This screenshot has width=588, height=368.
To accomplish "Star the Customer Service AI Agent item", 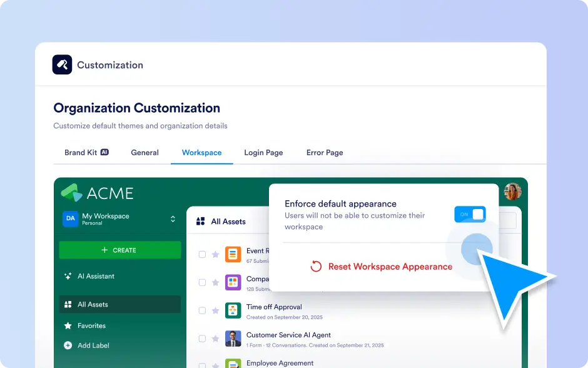I will (215, 339).
